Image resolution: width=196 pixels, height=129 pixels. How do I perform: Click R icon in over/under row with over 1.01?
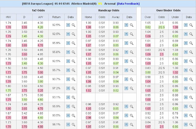click(x=186, y=43)
